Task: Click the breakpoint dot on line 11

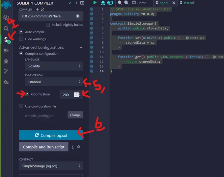Action: pos(92,57)
